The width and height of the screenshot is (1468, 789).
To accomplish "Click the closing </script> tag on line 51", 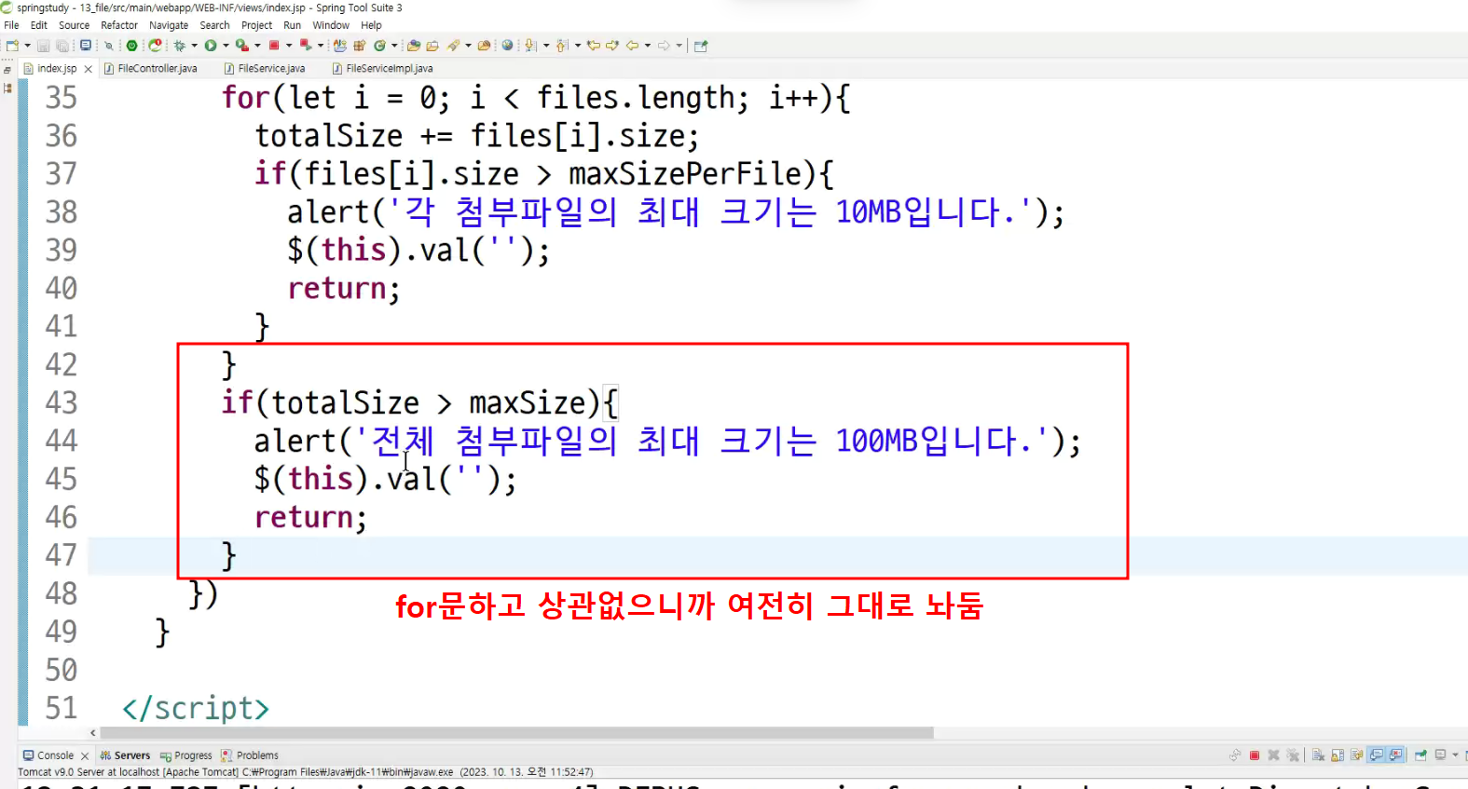I will tap(196, 708).
